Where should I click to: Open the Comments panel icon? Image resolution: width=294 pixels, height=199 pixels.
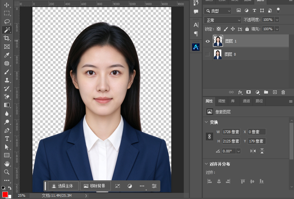pos(196,12)
